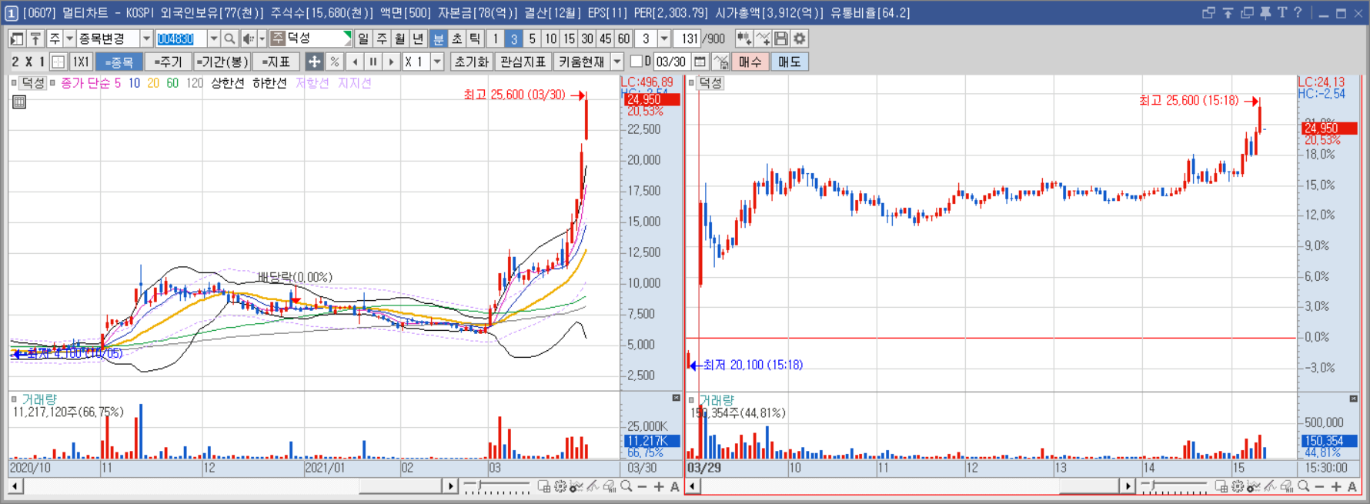Click the left chart zoom slider
The image size is (1370, 504).
point(496,486)
